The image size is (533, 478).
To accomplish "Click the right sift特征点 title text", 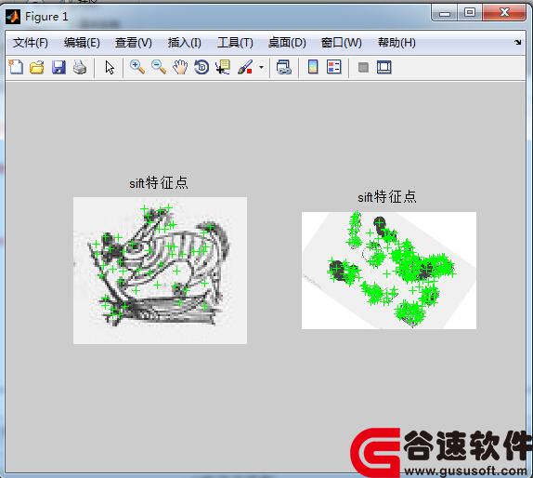I will pyautogui.click(x=387, y=197).
